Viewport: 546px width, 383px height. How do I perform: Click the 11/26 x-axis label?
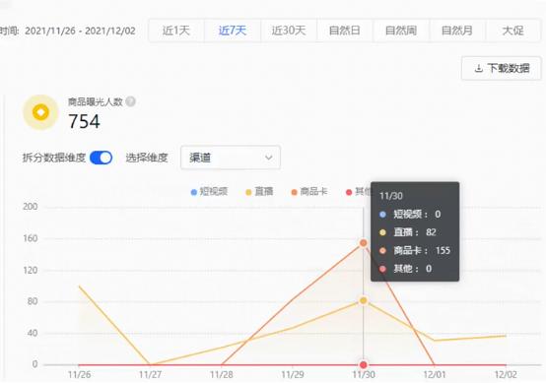(80, 375)
